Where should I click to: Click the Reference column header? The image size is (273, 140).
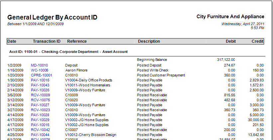coord(77,41)
